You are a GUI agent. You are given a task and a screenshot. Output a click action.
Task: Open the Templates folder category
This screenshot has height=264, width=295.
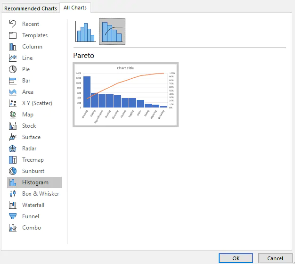34,35
